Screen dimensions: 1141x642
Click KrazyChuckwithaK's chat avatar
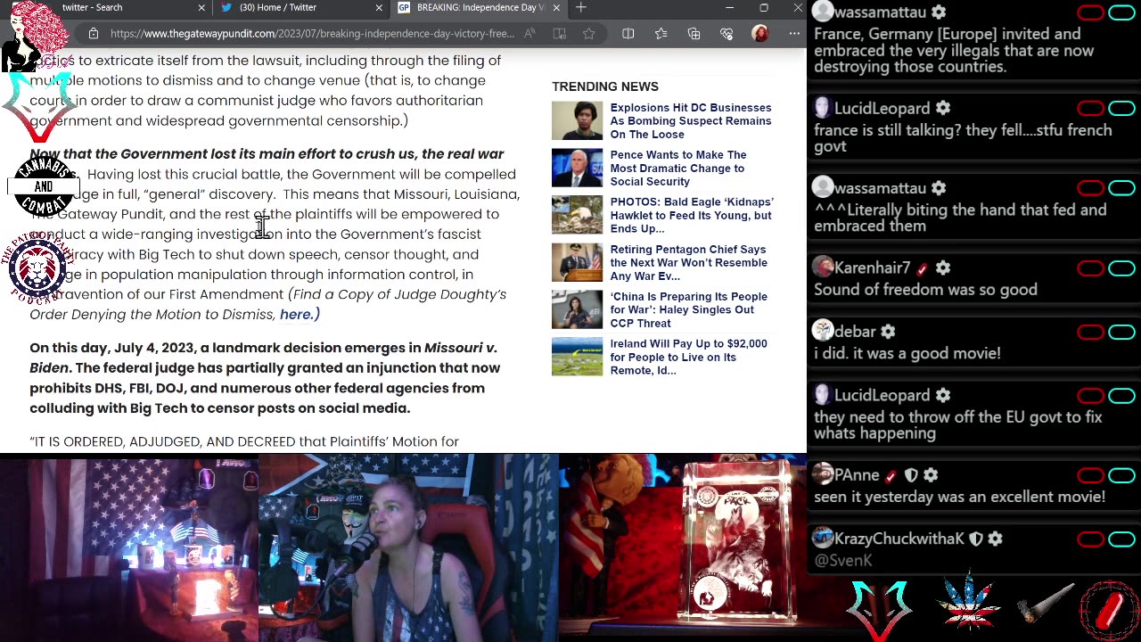pos(823,539)
